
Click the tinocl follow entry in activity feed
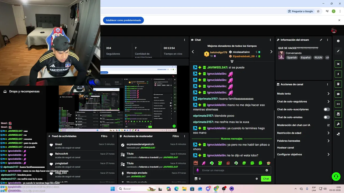[82, 146]
